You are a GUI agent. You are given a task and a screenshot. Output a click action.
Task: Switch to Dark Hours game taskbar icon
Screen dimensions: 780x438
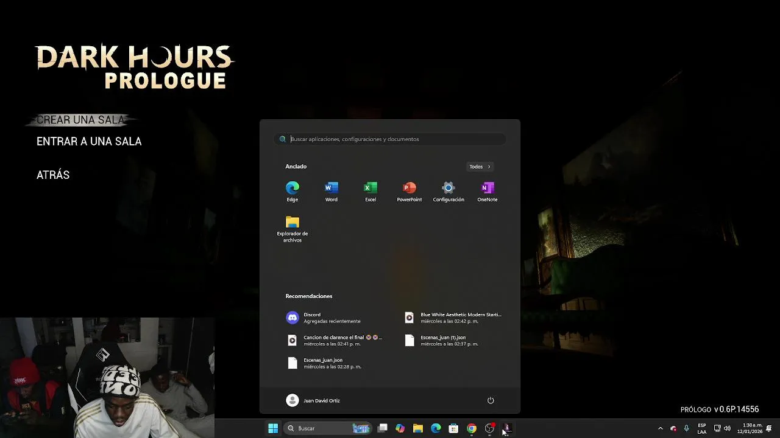507,428
